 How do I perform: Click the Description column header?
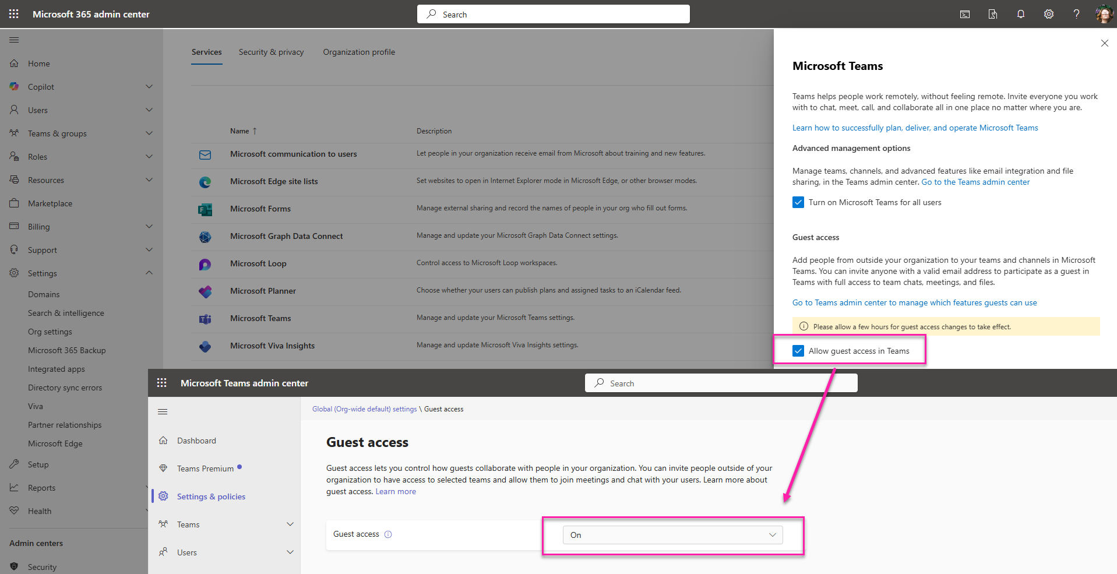(434, 131)
